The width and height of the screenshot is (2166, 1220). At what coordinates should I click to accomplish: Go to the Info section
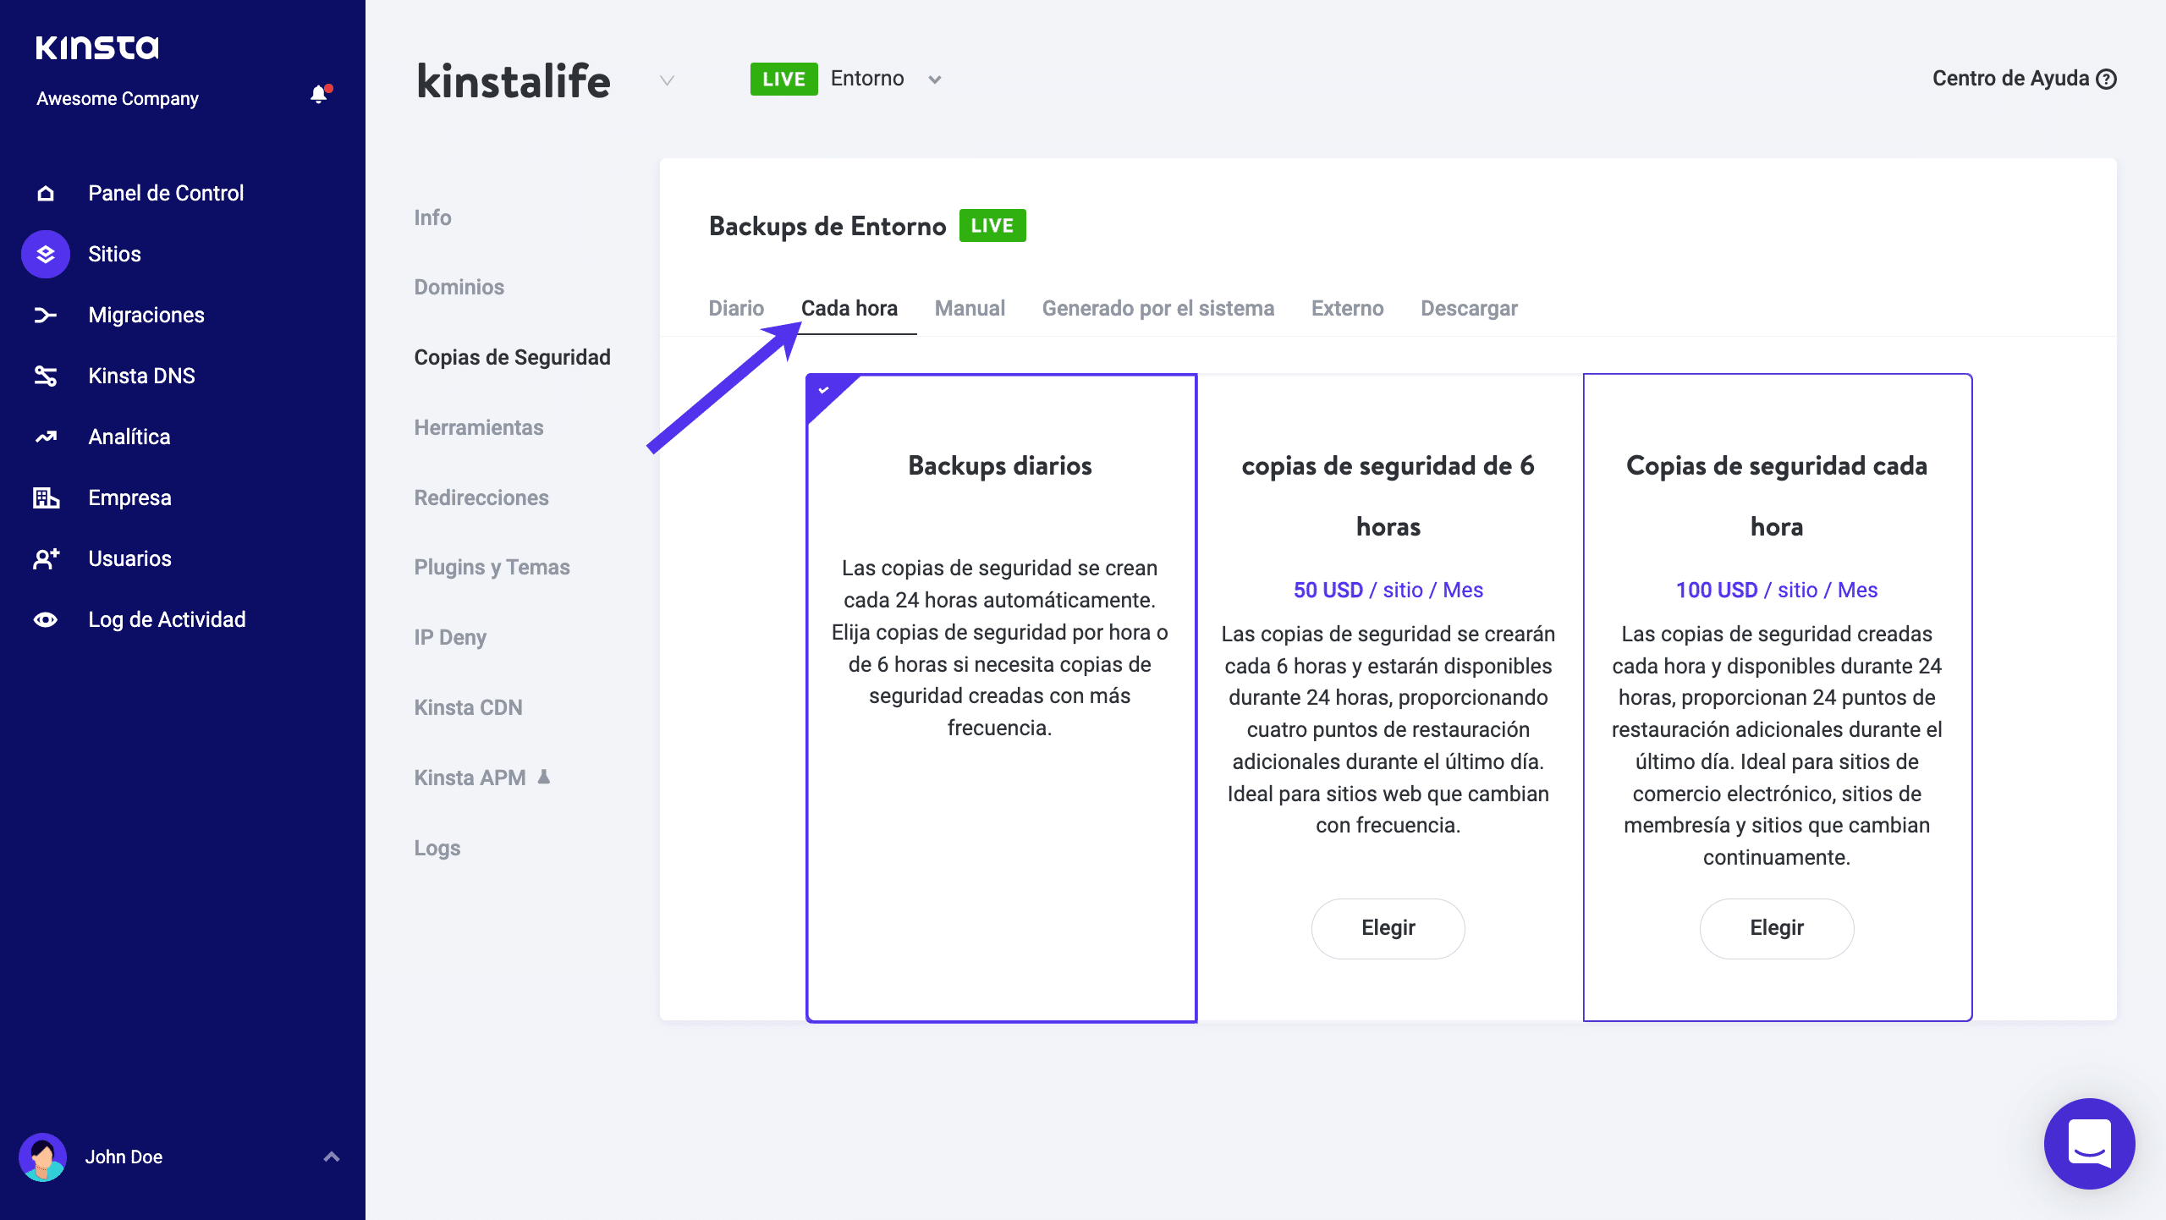[432, 217]
